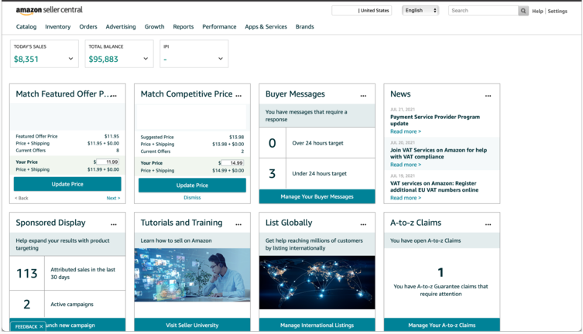
Task: Click the Seller University tutorial image
Action: point(192,275)
